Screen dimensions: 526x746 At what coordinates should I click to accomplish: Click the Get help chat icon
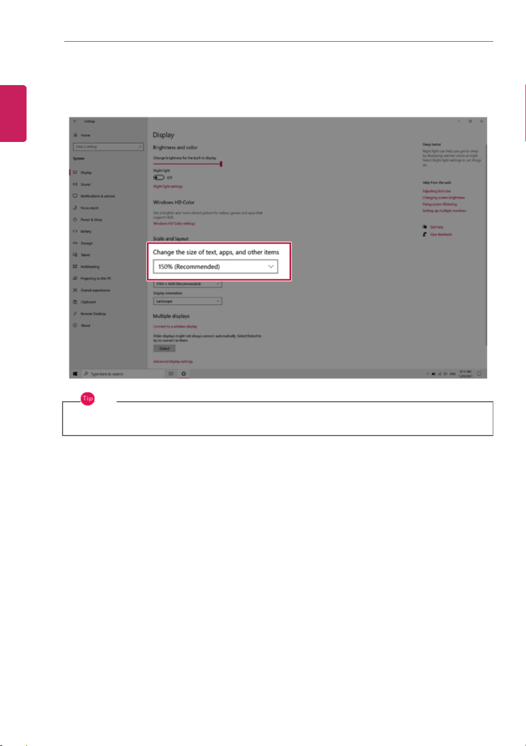(x=425, y=227)
